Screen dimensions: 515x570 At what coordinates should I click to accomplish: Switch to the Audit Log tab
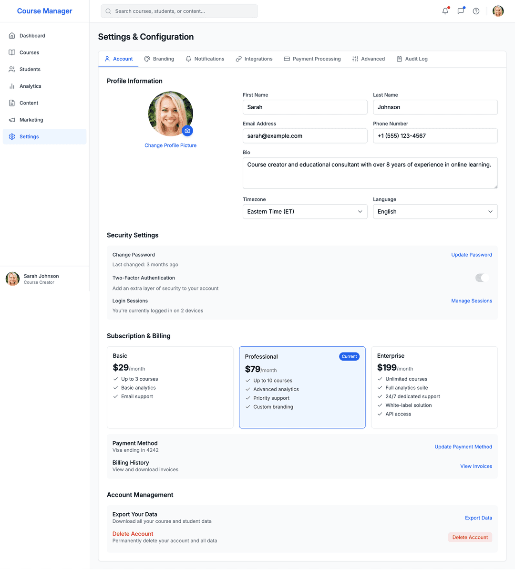[412, 59]
